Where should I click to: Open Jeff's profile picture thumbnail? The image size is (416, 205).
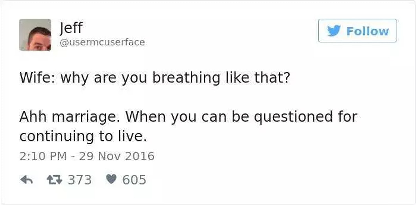click(35, 35)
